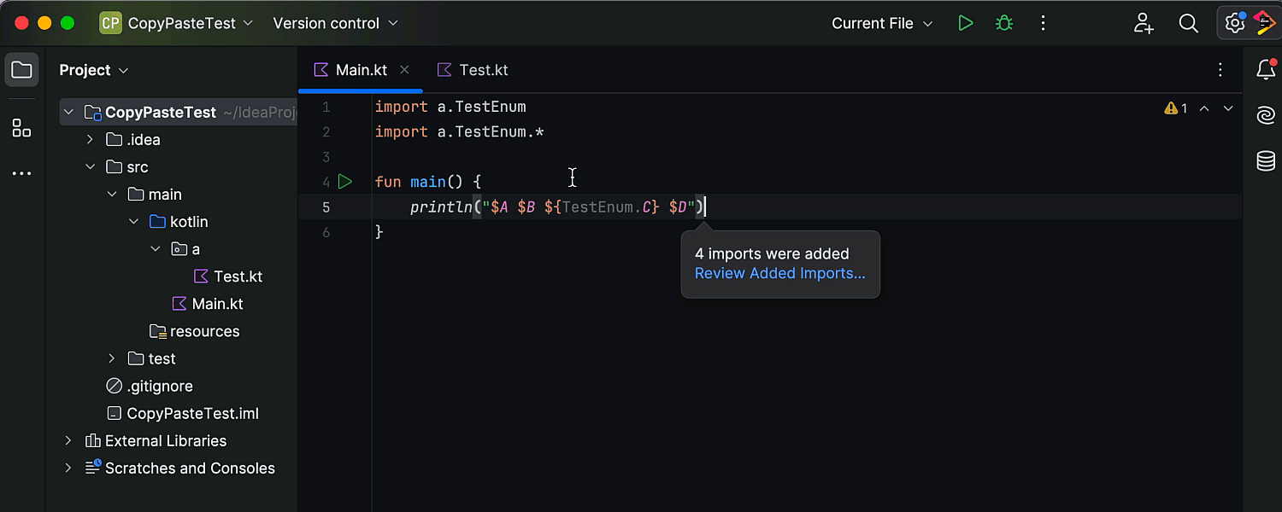1282x512 pixels.
Task: Click the green Run button in toolbar
Action: (x=966, y=23)
